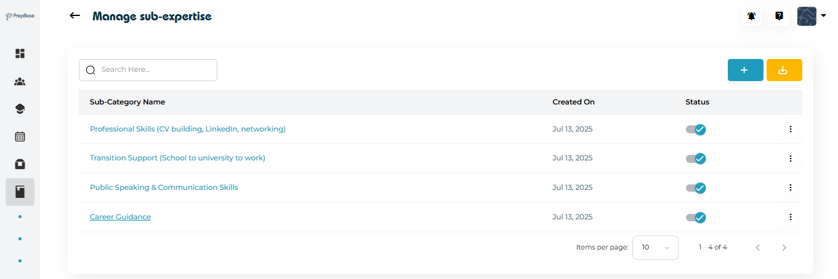This screenshot has height=279, width=838.
Task: Open three-dot menu for Professional Skills row
Action: coord(790,129)
